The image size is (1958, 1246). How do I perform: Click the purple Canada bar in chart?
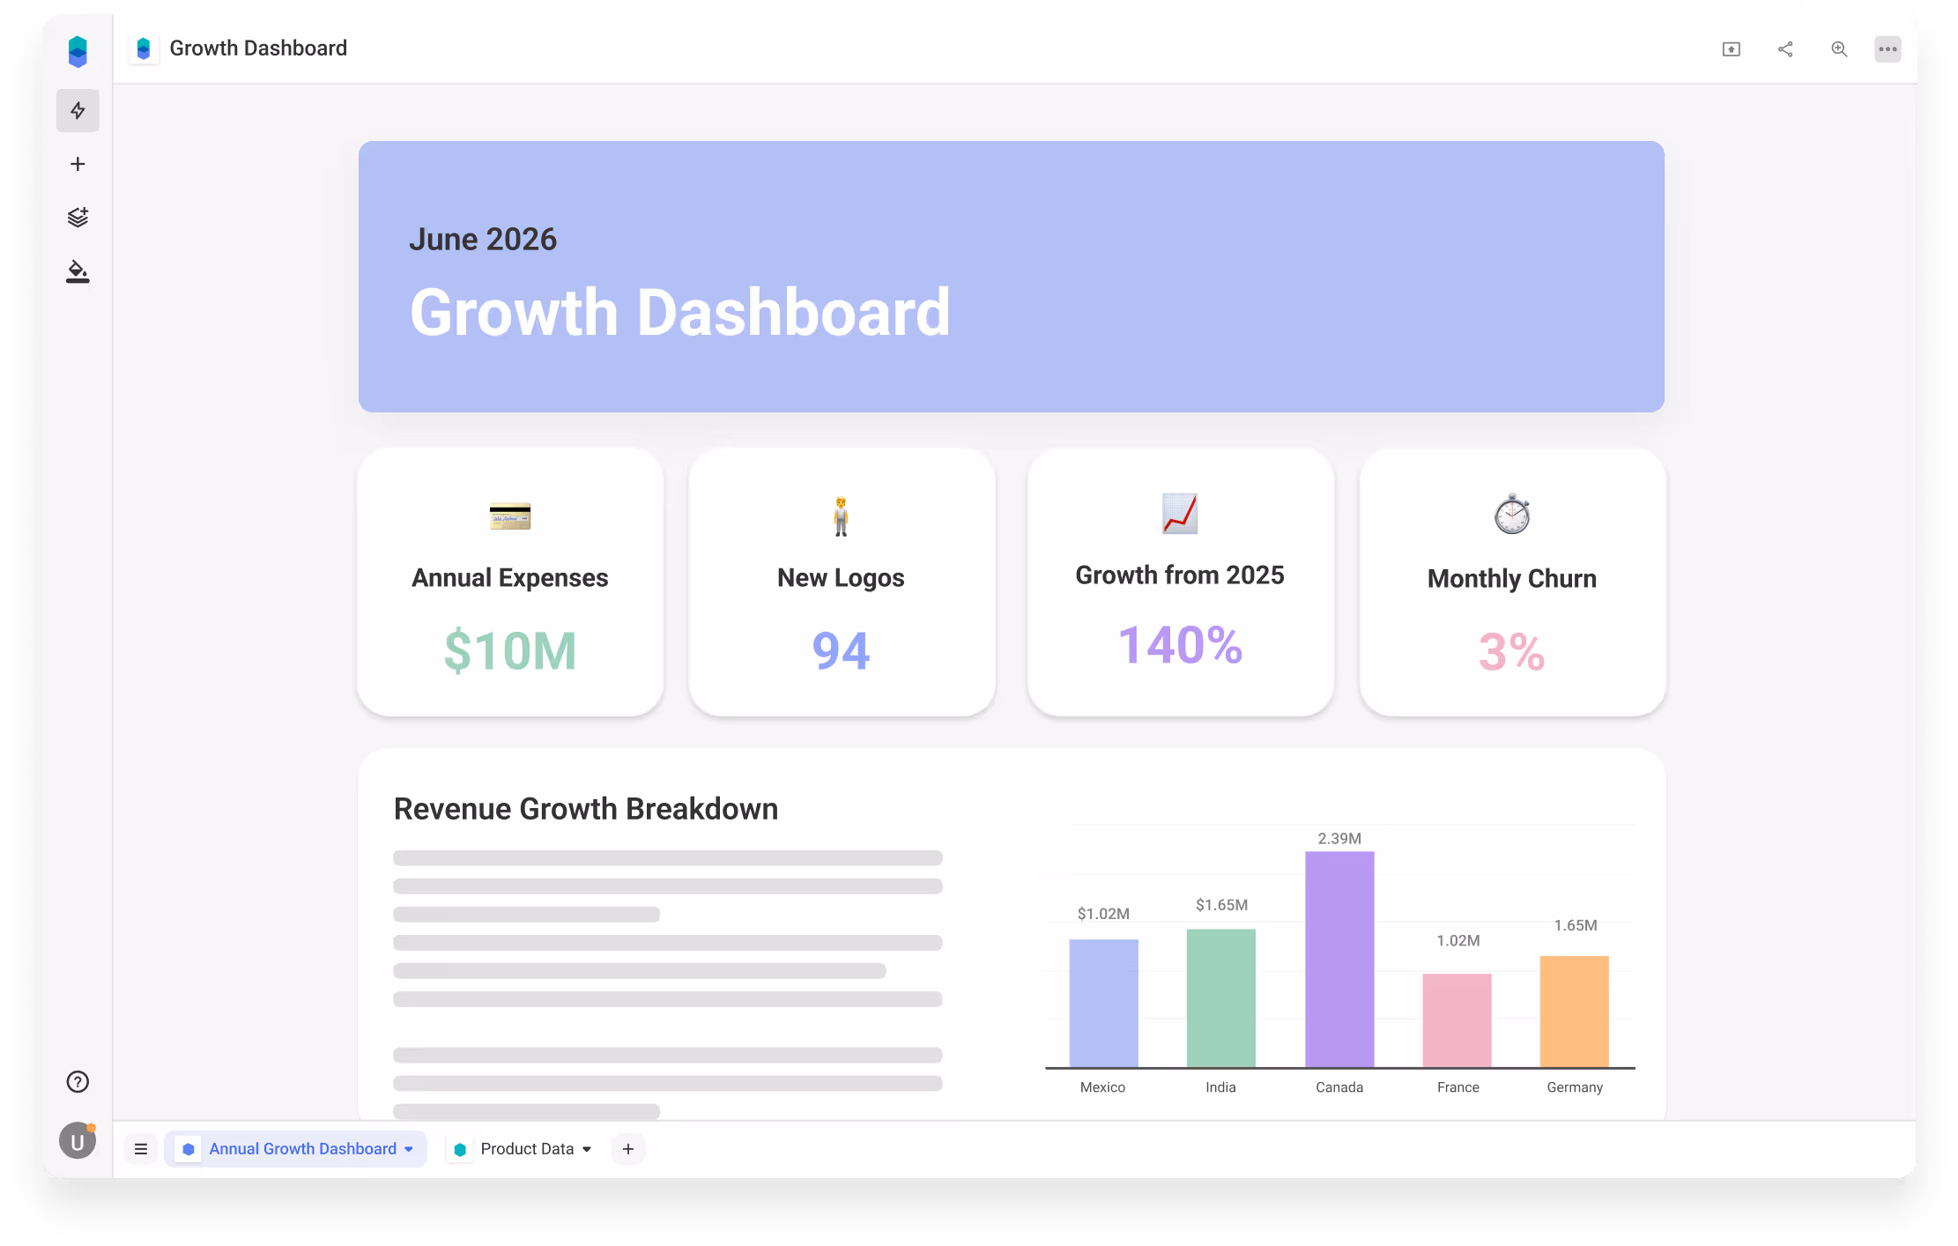(1339, 959)
